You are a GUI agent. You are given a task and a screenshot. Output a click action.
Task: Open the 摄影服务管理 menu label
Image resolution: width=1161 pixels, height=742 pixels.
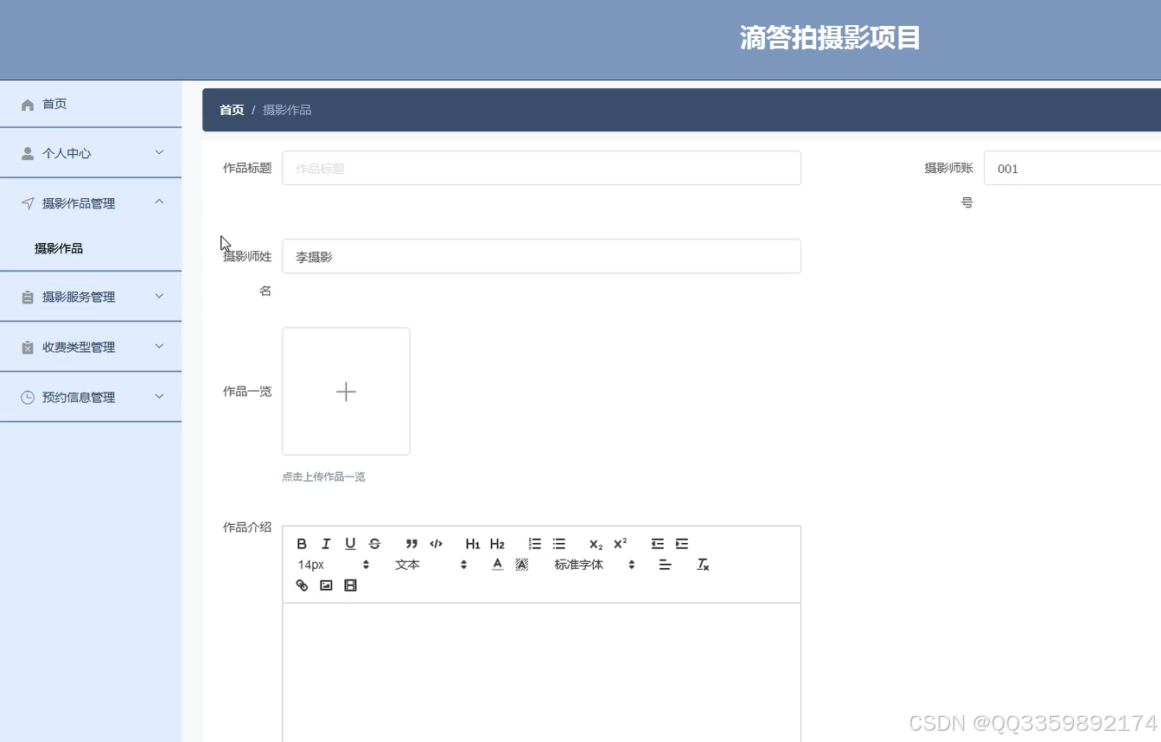tap(79, 297)
